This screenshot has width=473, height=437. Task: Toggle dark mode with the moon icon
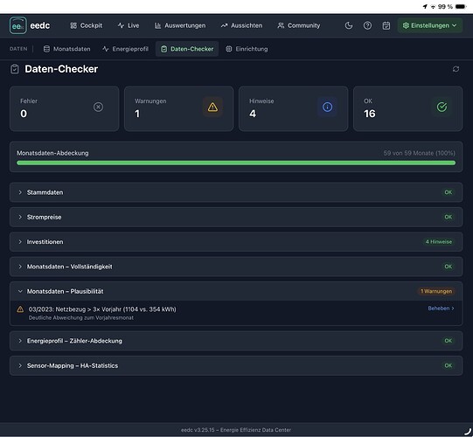coord(349,25)
